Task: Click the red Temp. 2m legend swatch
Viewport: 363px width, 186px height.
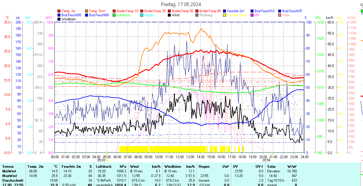Action: pyautogui.click(x=59, y=11)
